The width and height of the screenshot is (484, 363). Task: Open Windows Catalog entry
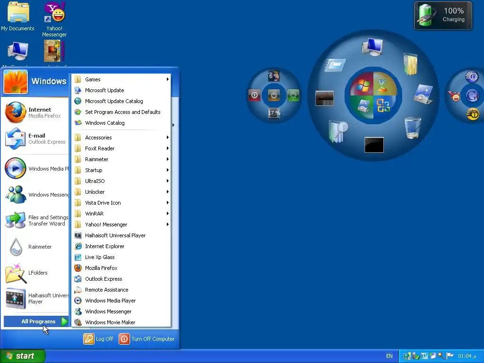[121, 123]
